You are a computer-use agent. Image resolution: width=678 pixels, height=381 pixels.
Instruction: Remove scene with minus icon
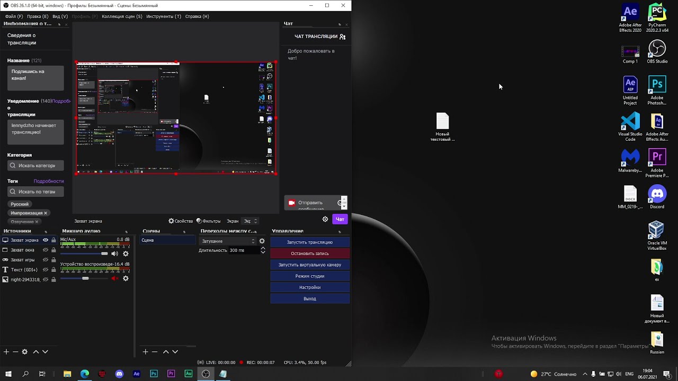click(x=155, y=351)
